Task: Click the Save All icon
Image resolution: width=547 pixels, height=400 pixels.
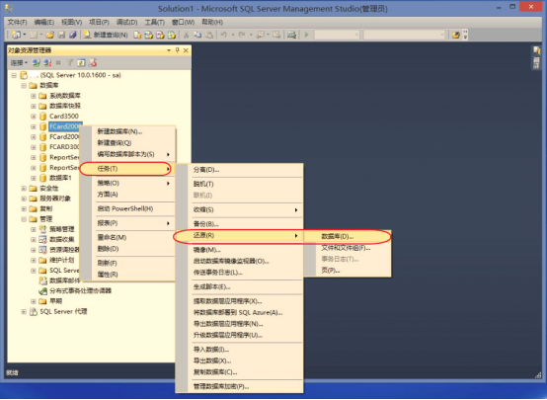Action: click(72, 35)
